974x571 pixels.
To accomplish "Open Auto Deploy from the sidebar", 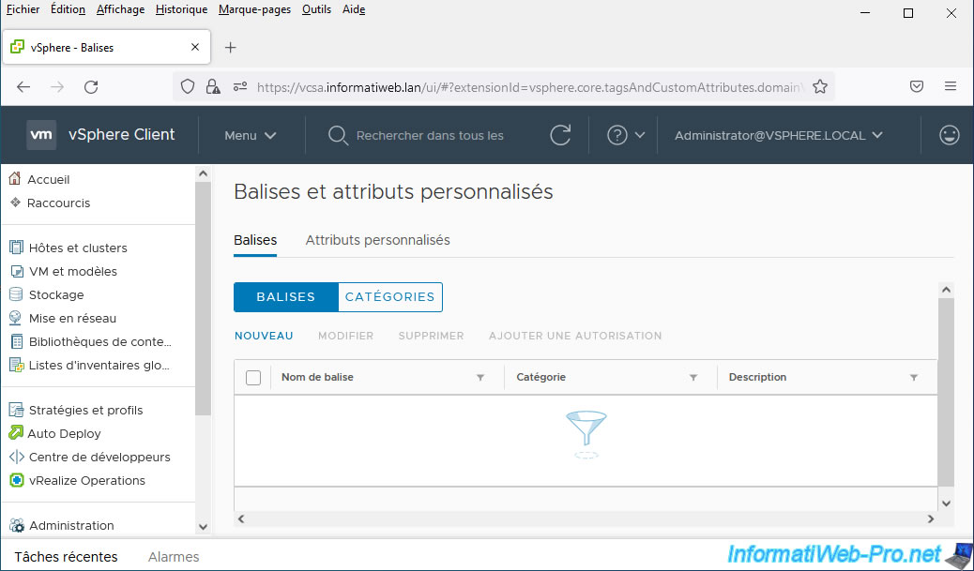I will click(64, 433).
